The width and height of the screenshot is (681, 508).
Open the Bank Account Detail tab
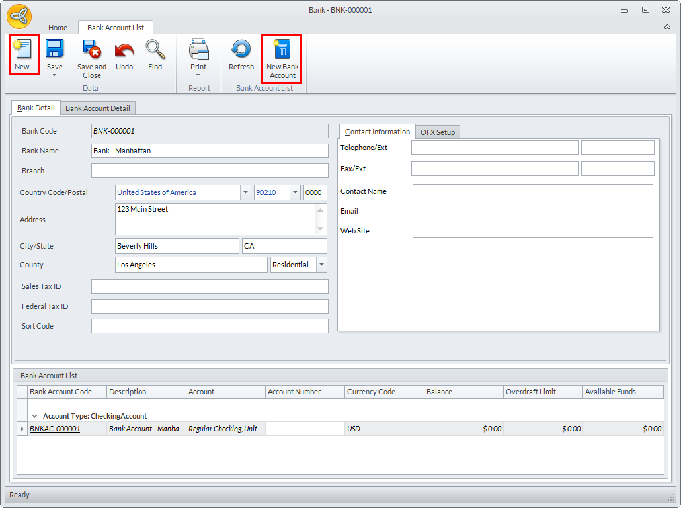pyautogui.click(x=98, y=108)
